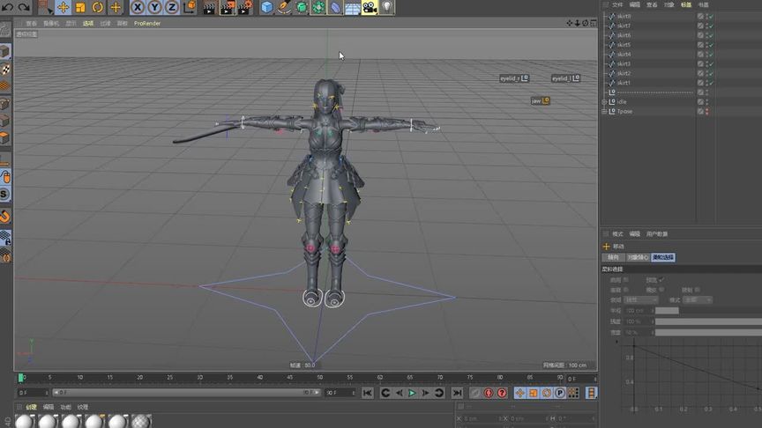Toggle the X axis lock

(x=138, y=7)
